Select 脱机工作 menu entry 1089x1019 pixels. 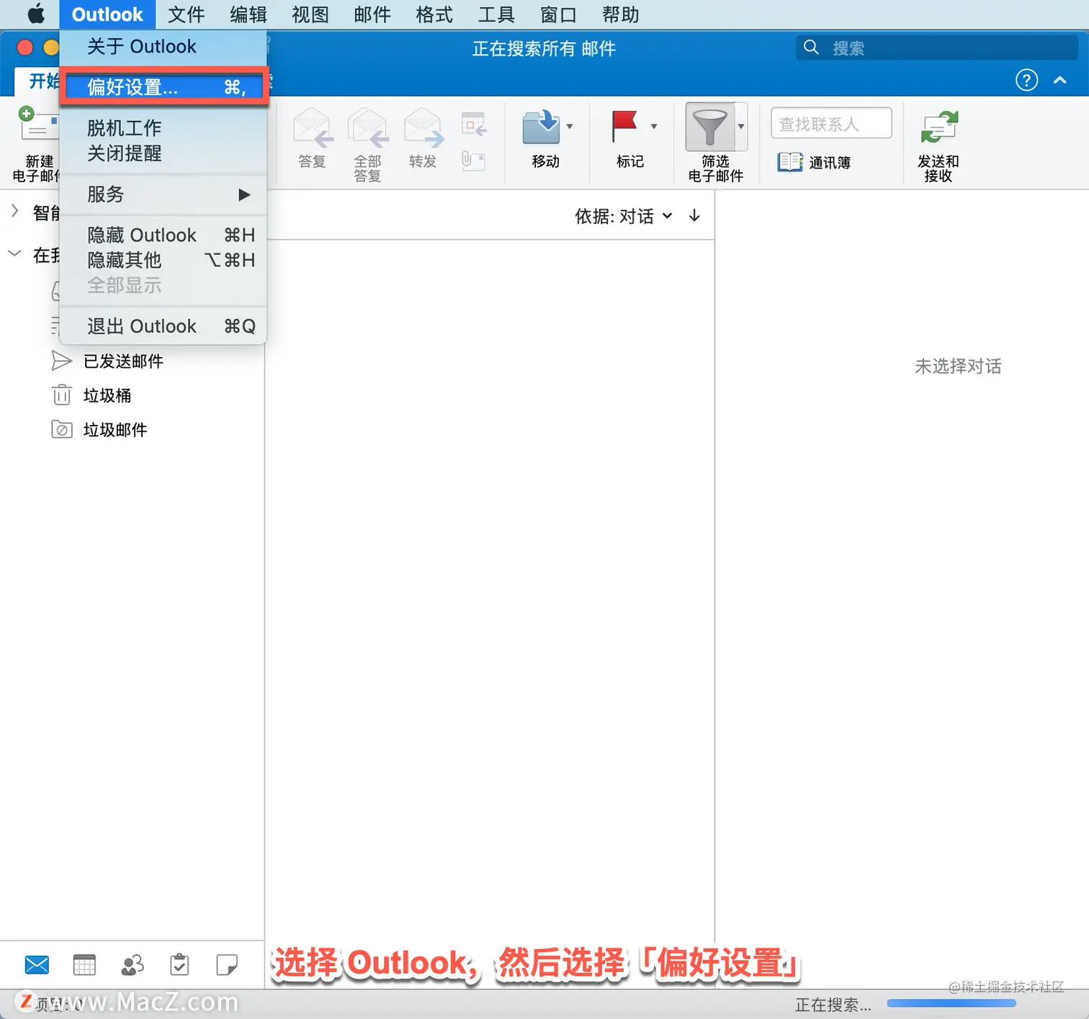pos(163,128)
